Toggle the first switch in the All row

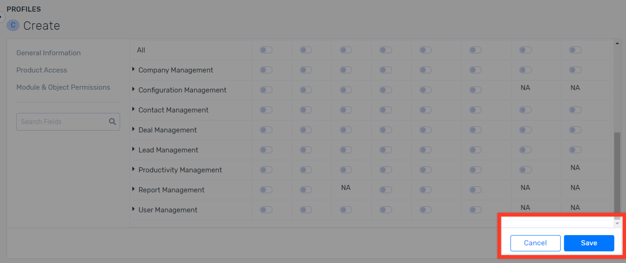(x=266, y=50)
